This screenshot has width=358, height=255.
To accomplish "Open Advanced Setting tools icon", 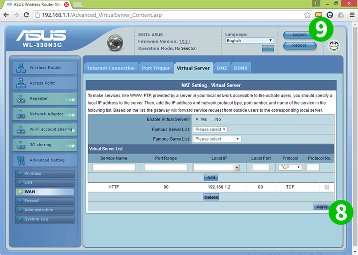I will coord(21,160).
